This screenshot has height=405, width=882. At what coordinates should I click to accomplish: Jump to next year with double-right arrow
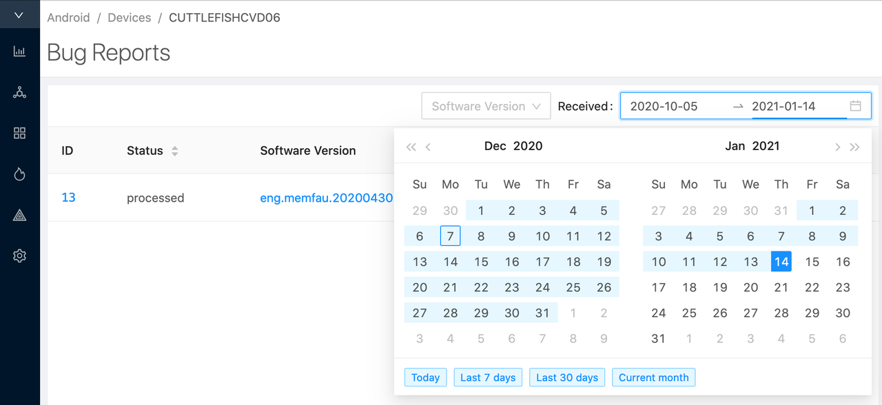(854, 147)
